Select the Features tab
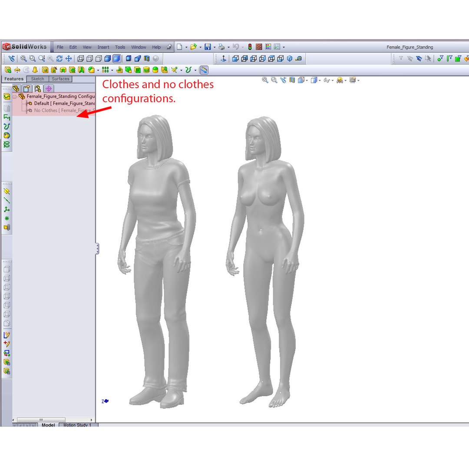The image size is (469, 469). pyautogui.click(x=14, y=79)
